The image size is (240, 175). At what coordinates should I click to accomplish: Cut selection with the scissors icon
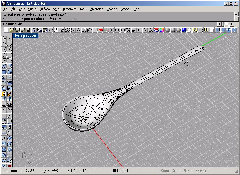click(x=34, y=30)
